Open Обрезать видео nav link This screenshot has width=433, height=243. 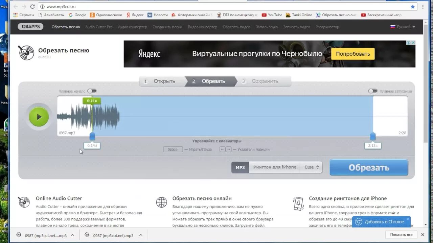coord(236,27)
